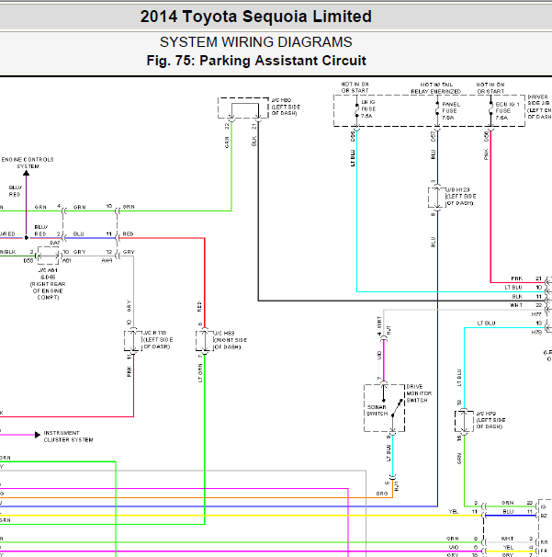Select the ECU IG 1 fuse symbol

coord(491,108)
